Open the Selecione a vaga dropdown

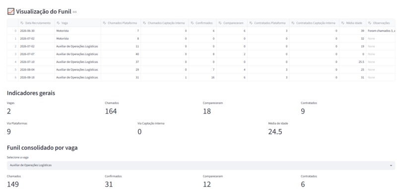201,165
